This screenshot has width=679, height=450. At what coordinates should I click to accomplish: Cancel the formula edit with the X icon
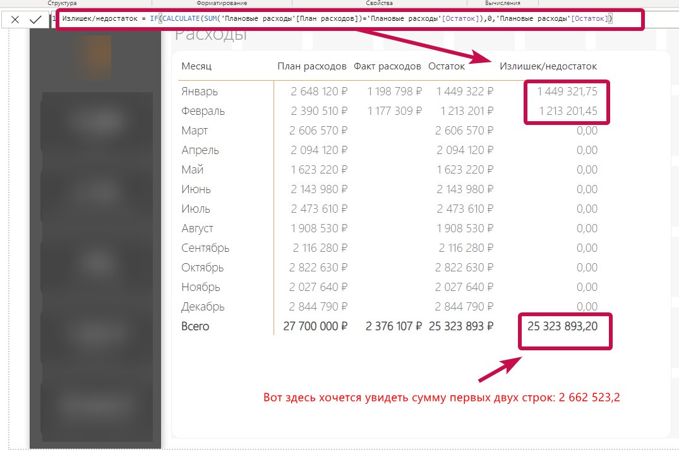click(x=15, y=20)
